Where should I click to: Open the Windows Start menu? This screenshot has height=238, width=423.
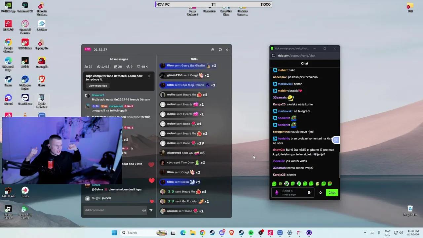(x=114, y=233)
